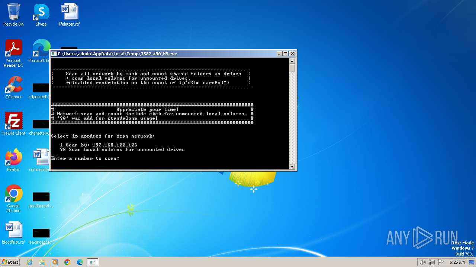Open the media player taskbar icon
This screenshot has width=476, height=267.
point(55,262)
